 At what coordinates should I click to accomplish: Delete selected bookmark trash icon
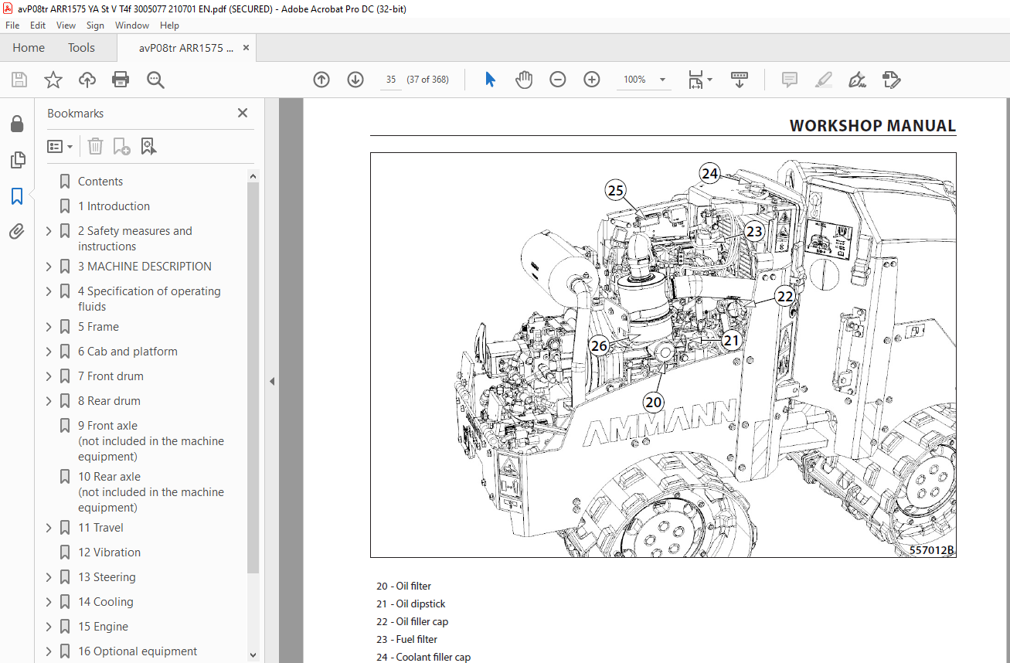95,146
